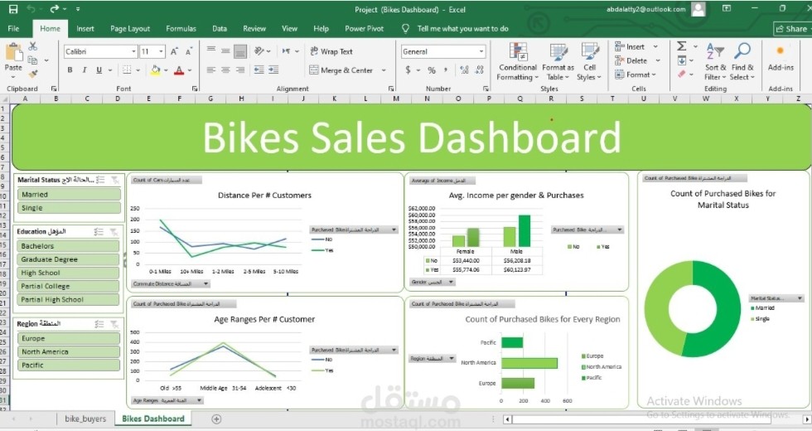Image resolution: width=812 pixels, height=431 pixels.
Task: Click the Format Painter brush icon
Action: 34,74
